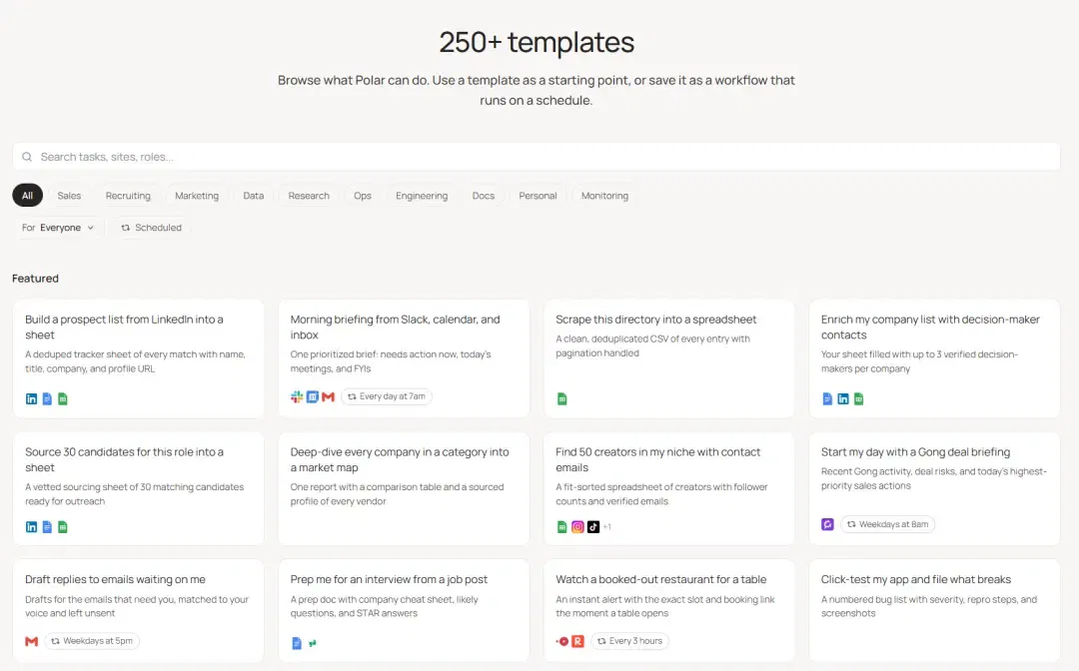
Task: Toggle the Scheduled filter
Action: click(x=152, y=228)
